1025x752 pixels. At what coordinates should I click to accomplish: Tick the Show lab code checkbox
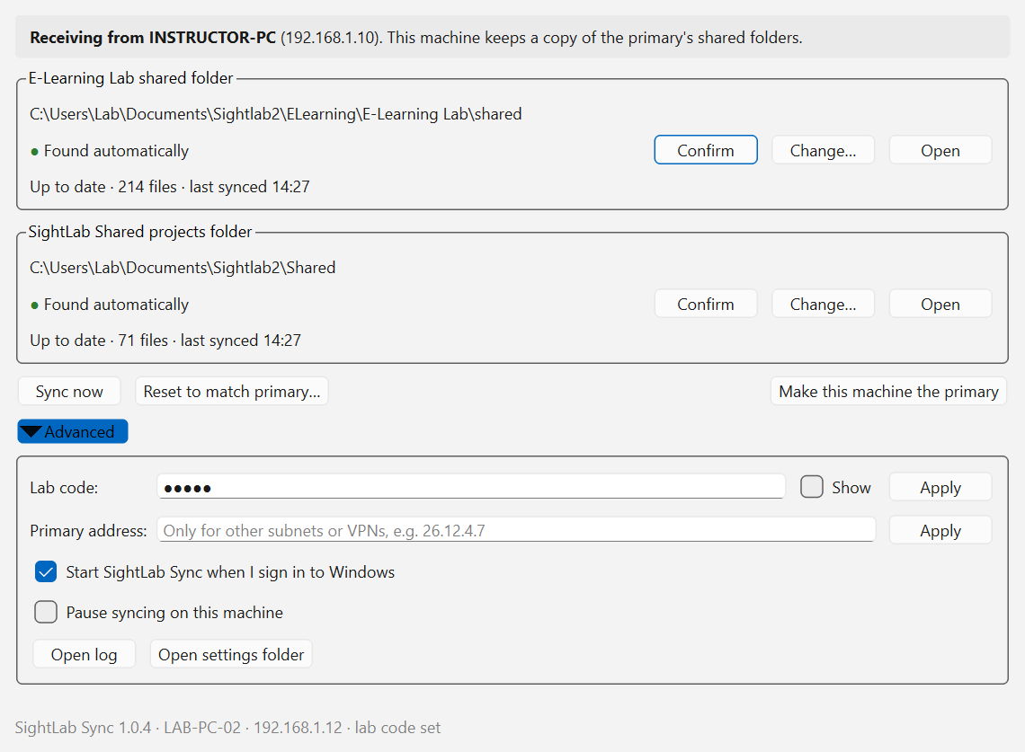[x=812, y=487]
